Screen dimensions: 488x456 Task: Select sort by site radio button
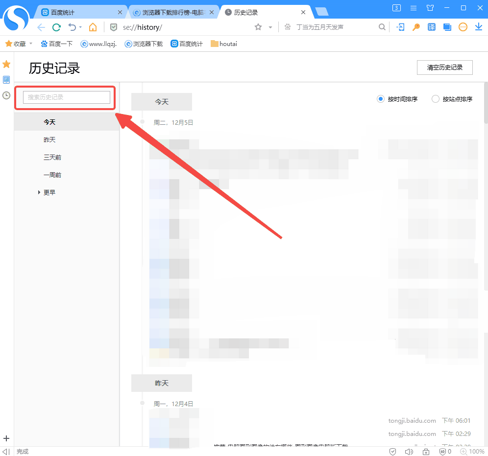coord(435,99)
